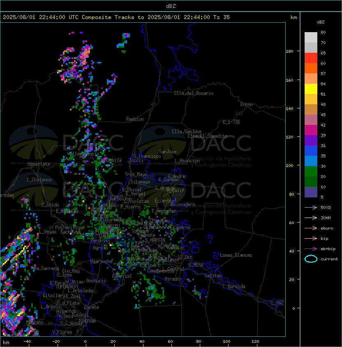The width and height of the screenshot is (342, 347).
Task: Click the 'Composite Tracks' header text
Action: coord(108,17)
